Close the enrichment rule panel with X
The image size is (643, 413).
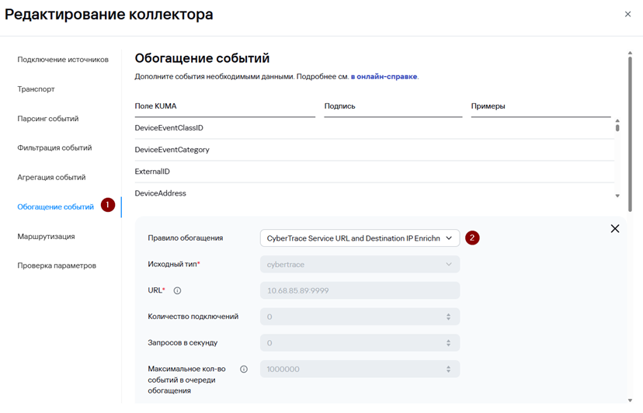pyautogui.click(x=615, y=229)
